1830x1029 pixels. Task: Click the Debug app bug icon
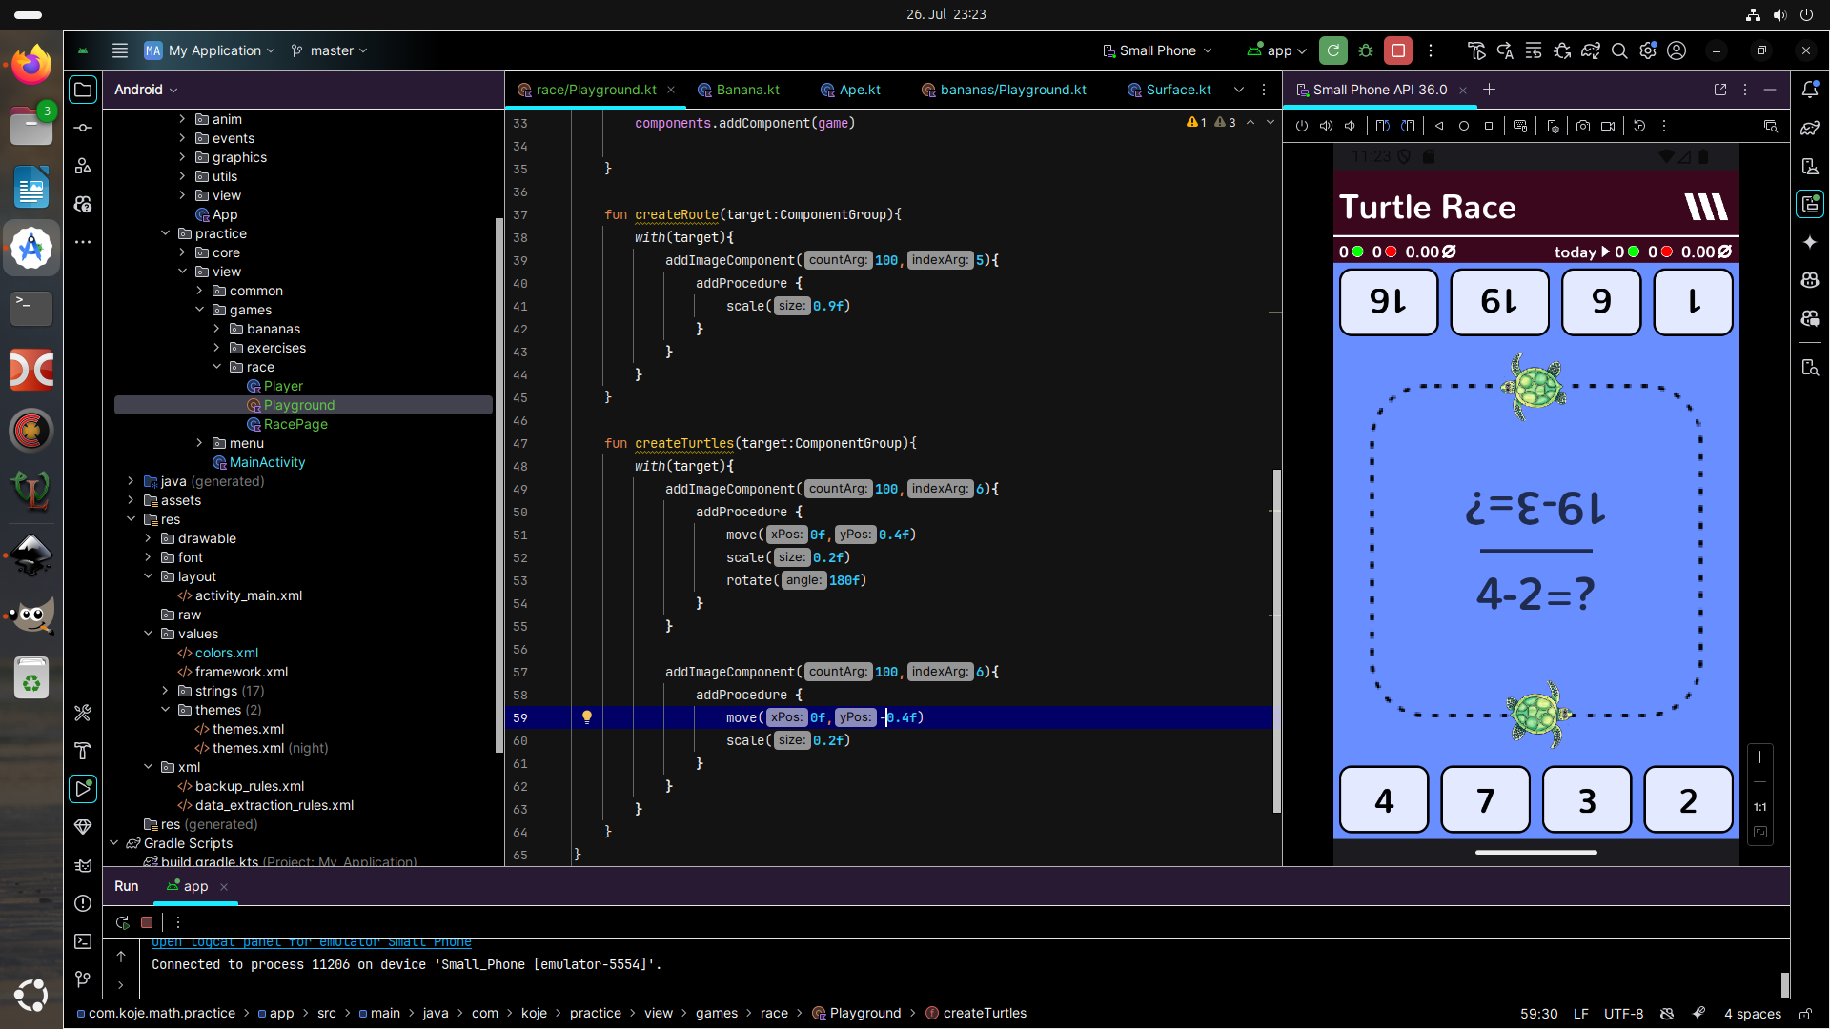[x=1366, y=50]
